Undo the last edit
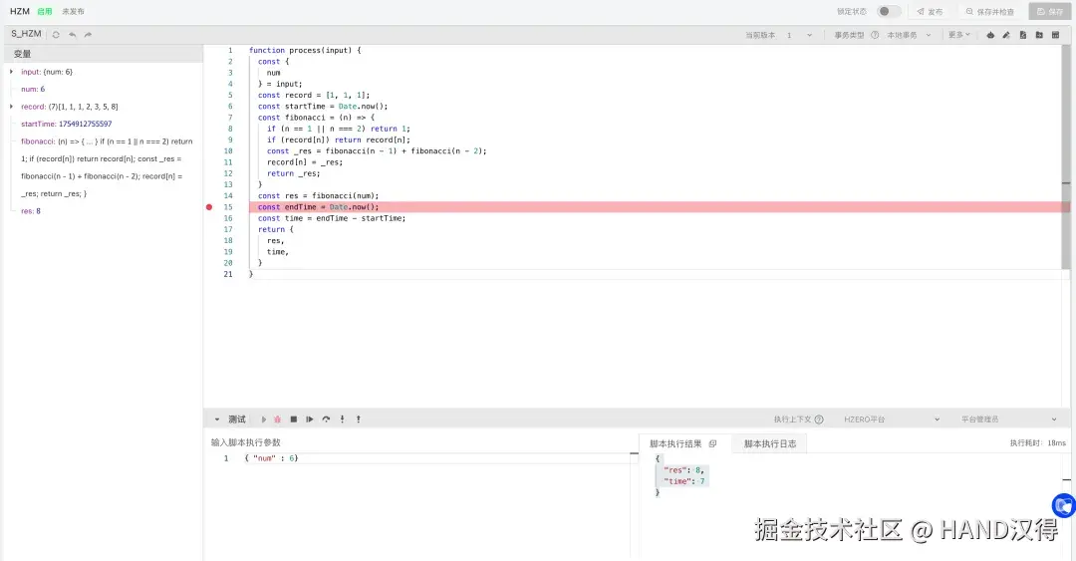The width and height of the screenshot is (1076, 561). tap(72, 34)
